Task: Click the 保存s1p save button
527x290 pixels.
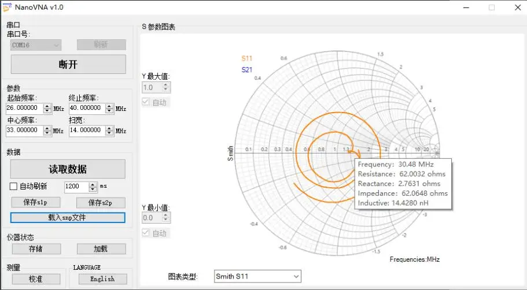Action: (36, 202)
